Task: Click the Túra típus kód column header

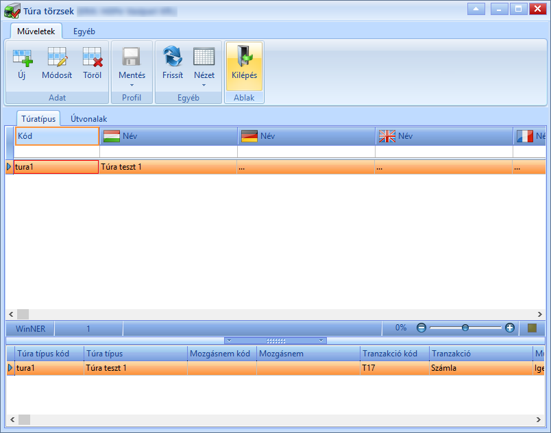Action: (49, 354)
